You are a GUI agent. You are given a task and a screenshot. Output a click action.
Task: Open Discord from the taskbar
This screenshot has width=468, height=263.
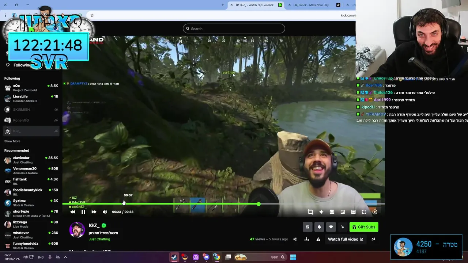206,257
